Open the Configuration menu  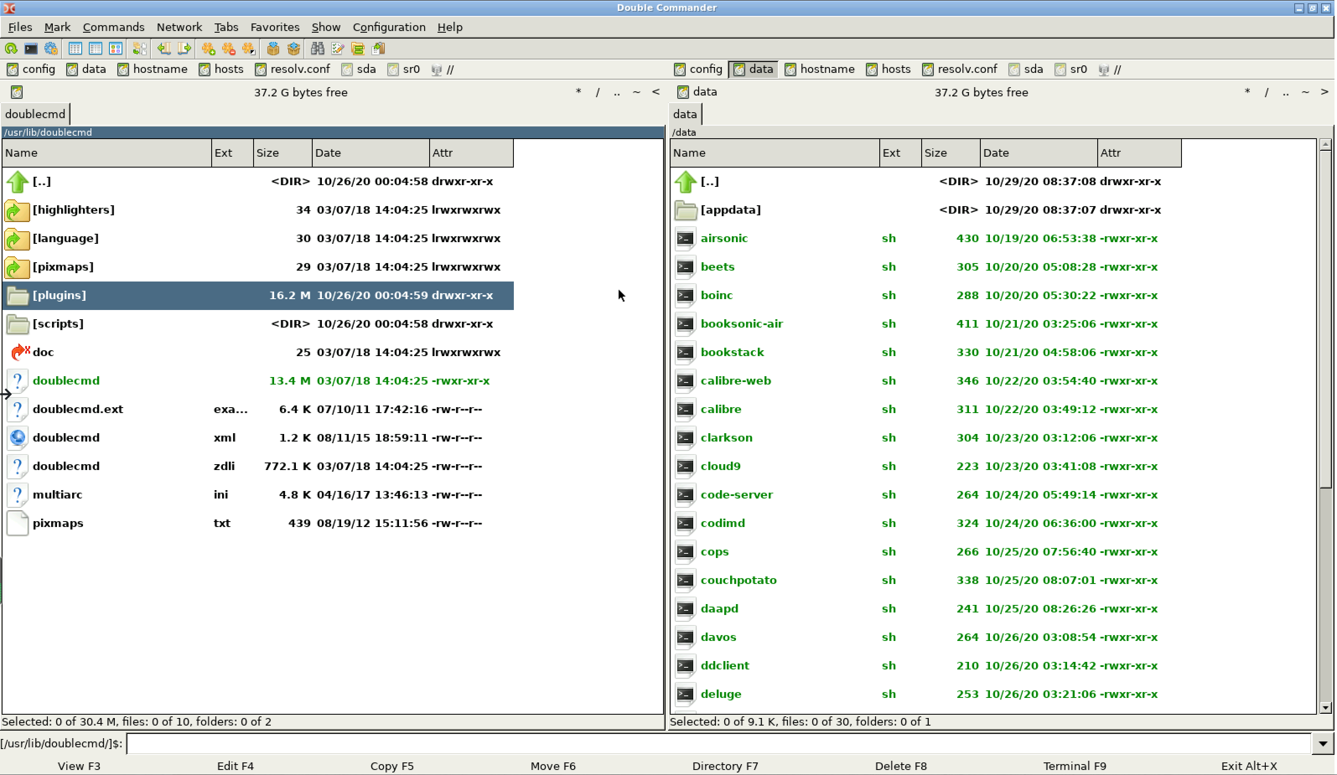tap(389, 27)
